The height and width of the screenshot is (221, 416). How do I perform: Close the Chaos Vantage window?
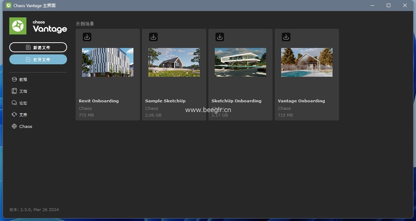point(405,5)
